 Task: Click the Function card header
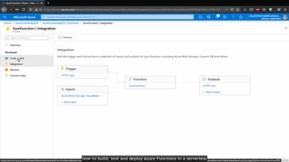coord(150,79)
